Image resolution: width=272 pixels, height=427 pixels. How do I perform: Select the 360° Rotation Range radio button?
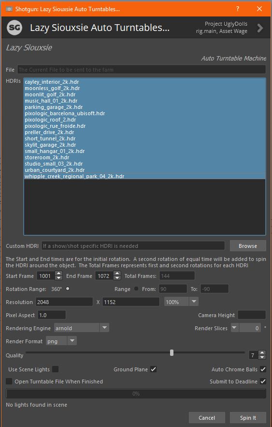(68, 289)
